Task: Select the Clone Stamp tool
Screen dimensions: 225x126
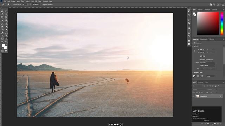Action: [x=6, y=23]
